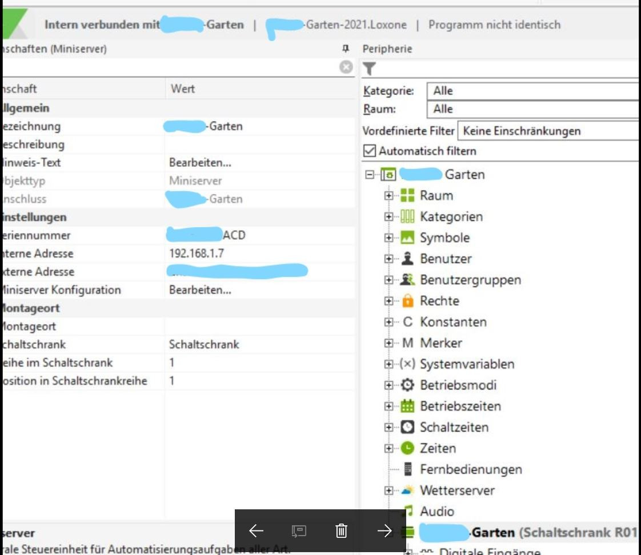The image size is (641, 555).
Task: Expand the Raum tree node
Action: (x=388, y=196)
